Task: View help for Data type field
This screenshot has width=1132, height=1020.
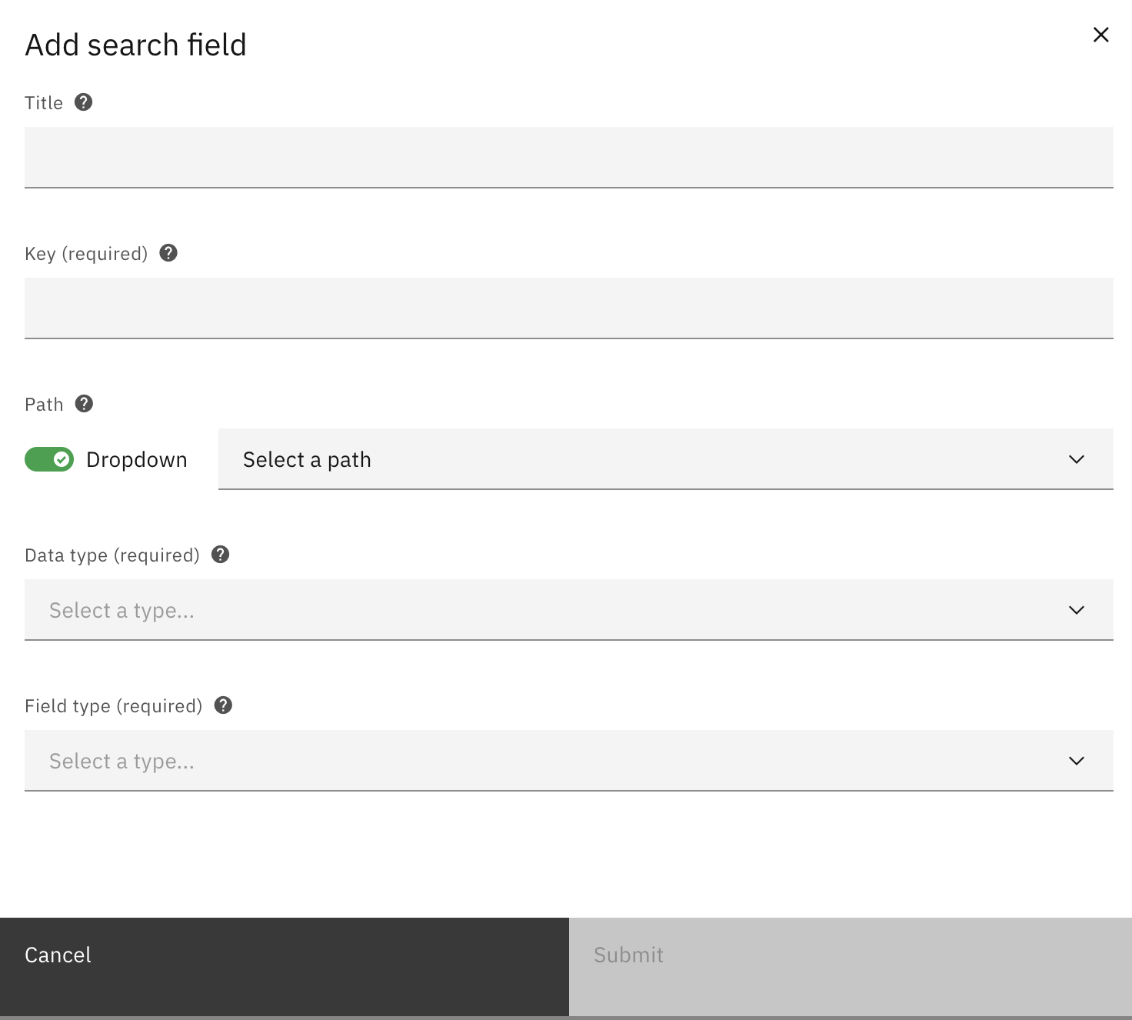Action: (x=221, y=555)
